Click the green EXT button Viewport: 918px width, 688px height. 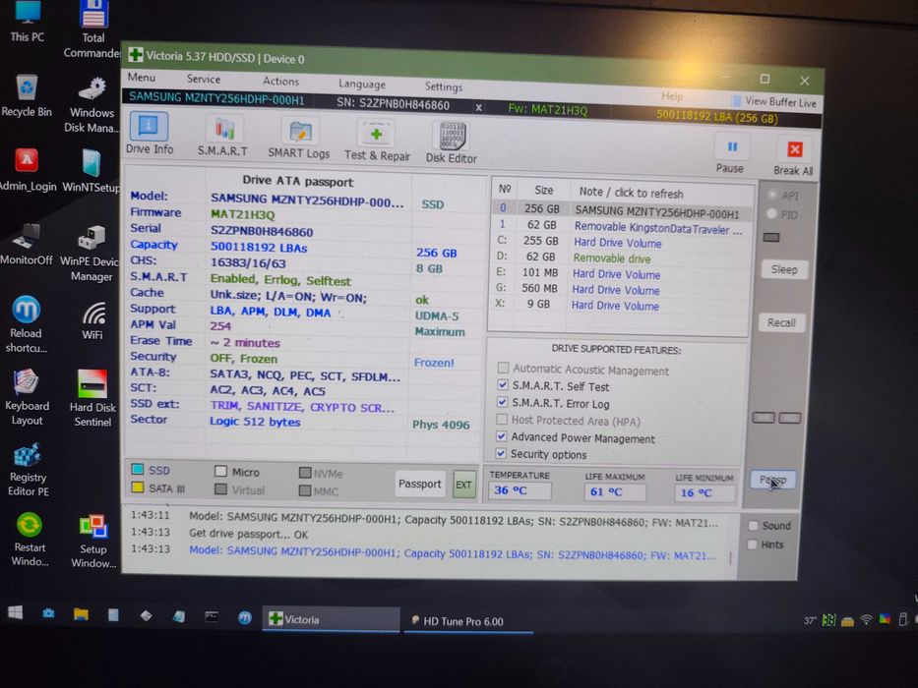tap(463, 485)
